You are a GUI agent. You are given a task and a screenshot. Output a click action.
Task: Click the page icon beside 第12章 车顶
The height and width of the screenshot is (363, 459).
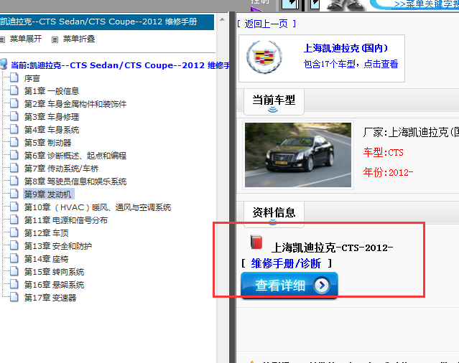[14, 232]
